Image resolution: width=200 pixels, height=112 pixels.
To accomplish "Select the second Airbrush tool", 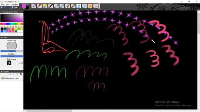I will 62,6.
